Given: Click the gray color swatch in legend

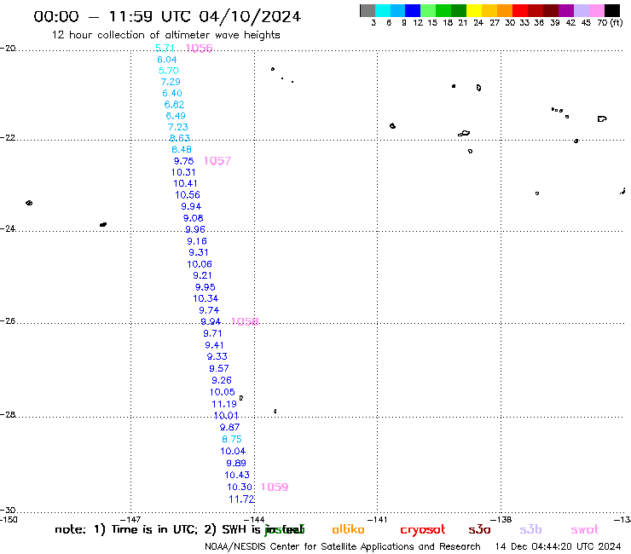Looking at the screenshot, I should (x=368, y=10).
